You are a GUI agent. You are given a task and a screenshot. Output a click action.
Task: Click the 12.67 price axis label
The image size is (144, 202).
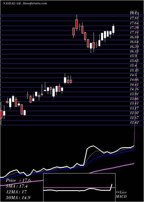tap(134, 117)
